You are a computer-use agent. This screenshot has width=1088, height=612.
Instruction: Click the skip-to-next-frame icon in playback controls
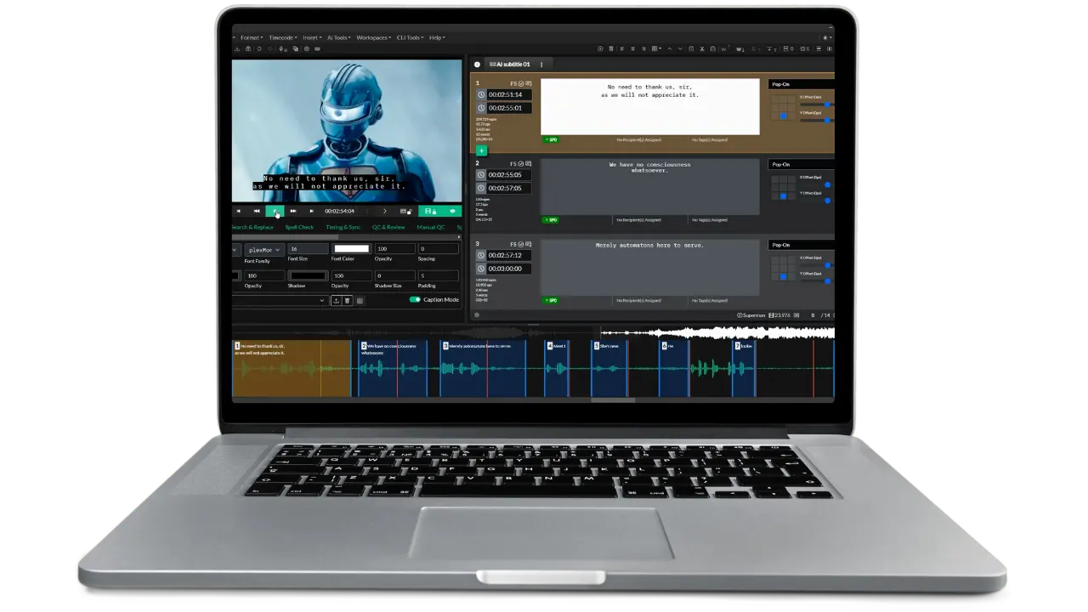point(312,212)
